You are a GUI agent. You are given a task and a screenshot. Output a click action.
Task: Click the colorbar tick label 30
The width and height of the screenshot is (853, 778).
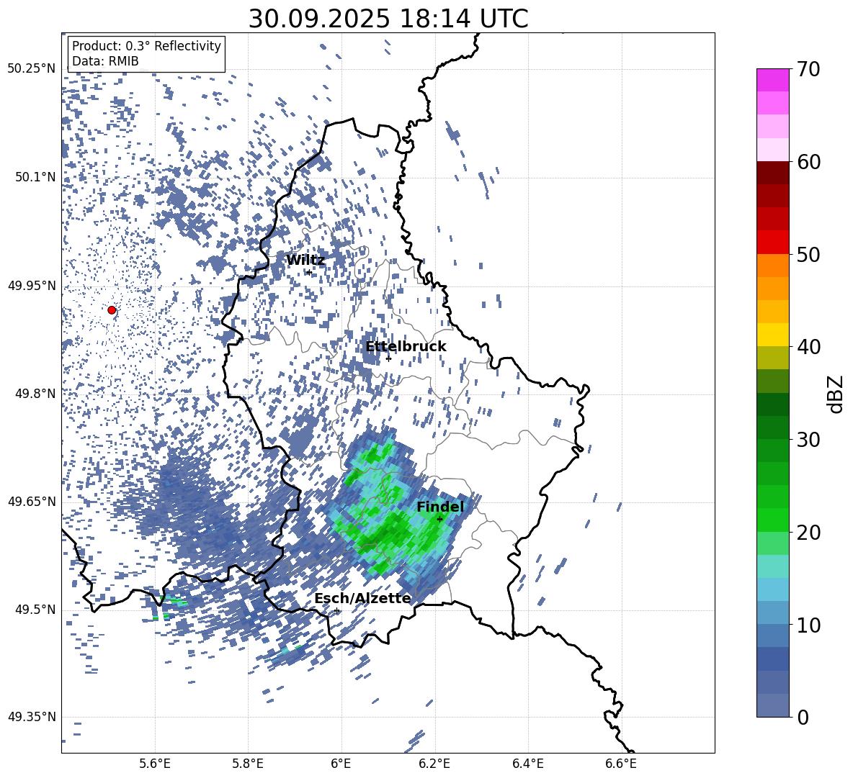pyautogui.click(x=808, y=440)
